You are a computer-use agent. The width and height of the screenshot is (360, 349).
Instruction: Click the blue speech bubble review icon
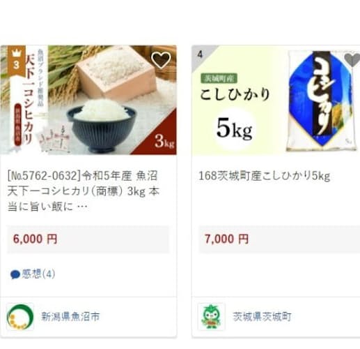[x=15, y=274]
